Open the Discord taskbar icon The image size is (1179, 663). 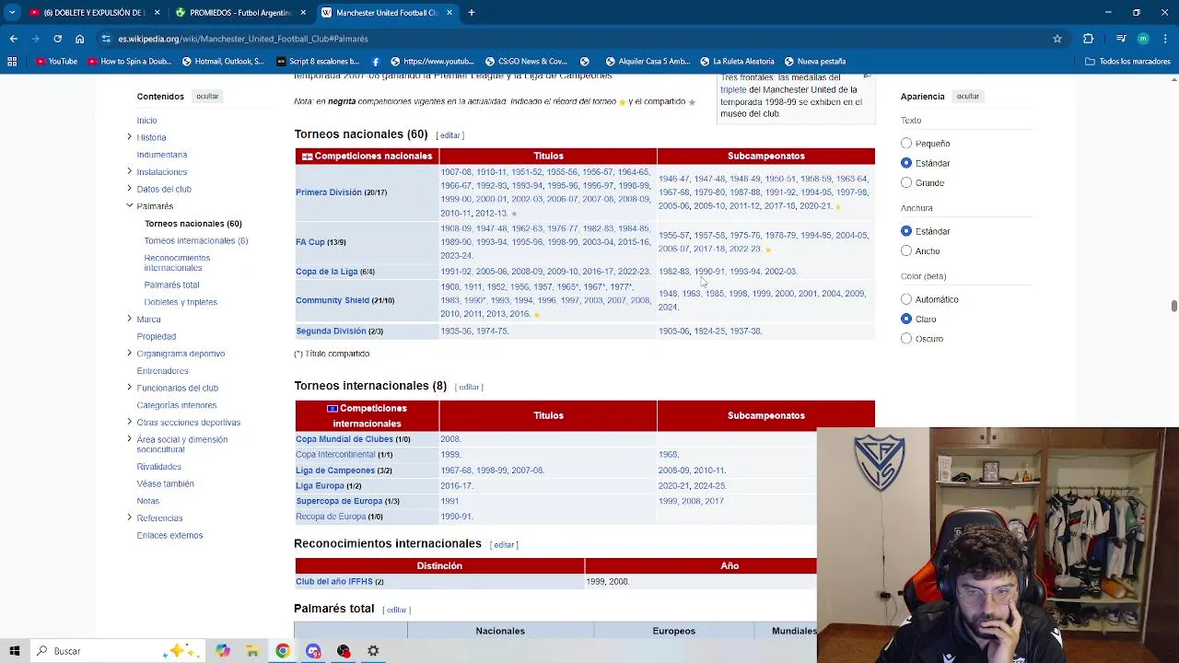(313, 651)
